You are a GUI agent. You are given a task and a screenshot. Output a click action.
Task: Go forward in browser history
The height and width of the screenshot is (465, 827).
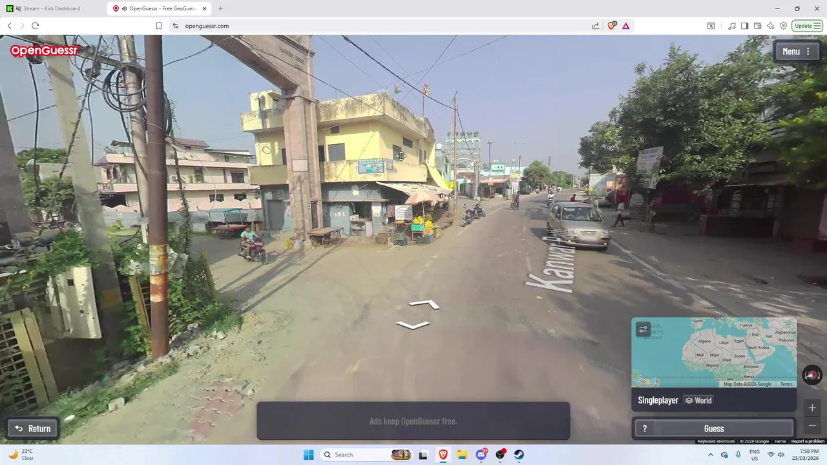(22, 26)
